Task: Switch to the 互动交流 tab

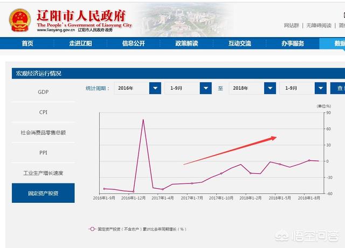Action: pos(239,44)
